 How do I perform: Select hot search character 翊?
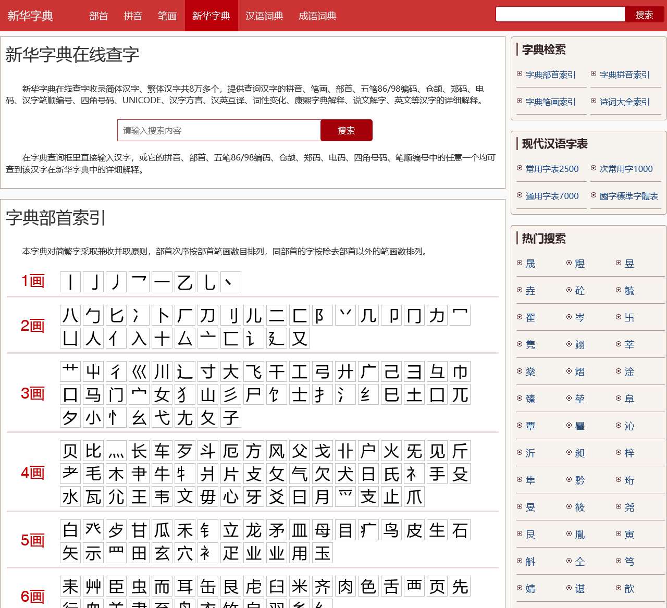tap(580, 345)
